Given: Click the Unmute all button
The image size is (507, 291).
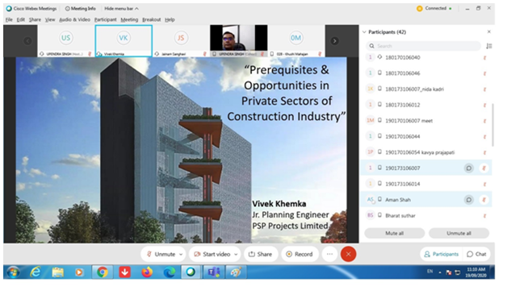Looking at the screenshot, I should point(459,233).
